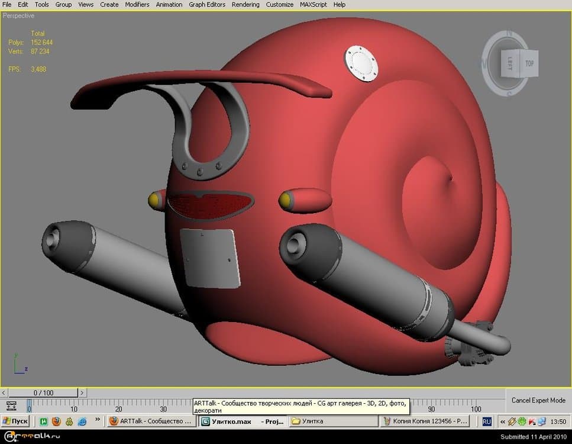Click the Firefox quick launch icon
Viewport: 572px width, 444px height.
click(x=56, y=422)
